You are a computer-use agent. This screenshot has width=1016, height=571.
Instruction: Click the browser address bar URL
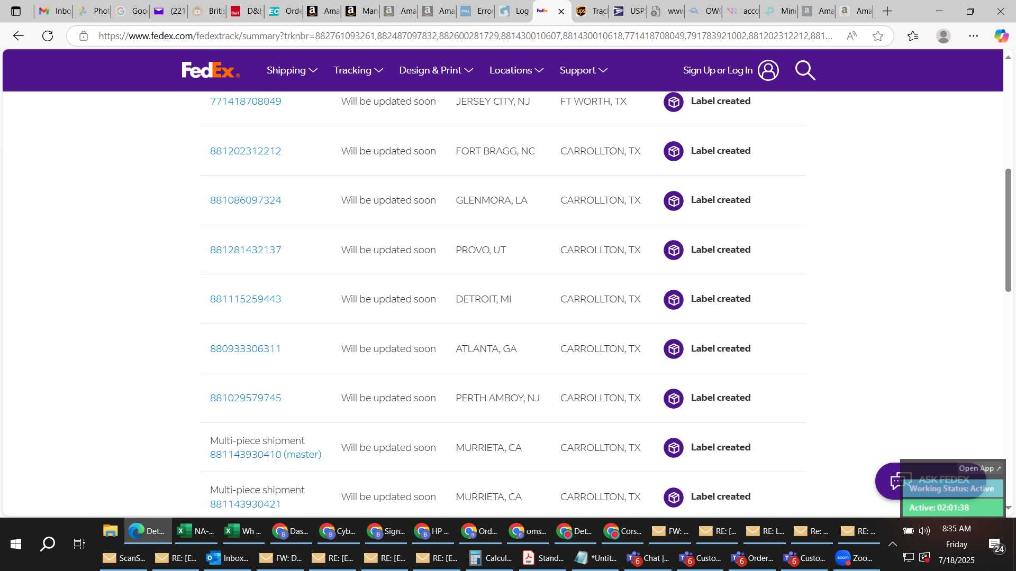pos(466,36)
